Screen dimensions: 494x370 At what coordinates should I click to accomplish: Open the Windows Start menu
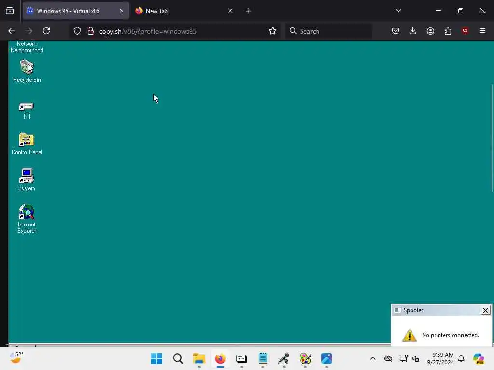(x=157, y=358)
